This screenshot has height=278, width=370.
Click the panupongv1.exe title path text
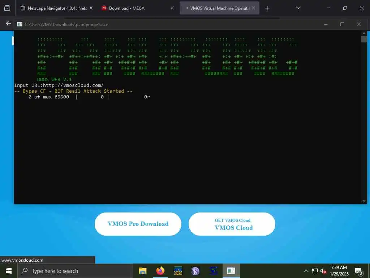[66, 24]
